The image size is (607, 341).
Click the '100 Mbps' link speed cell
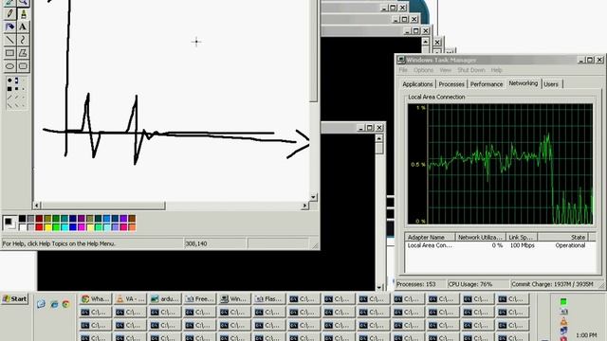pos(522,245)
